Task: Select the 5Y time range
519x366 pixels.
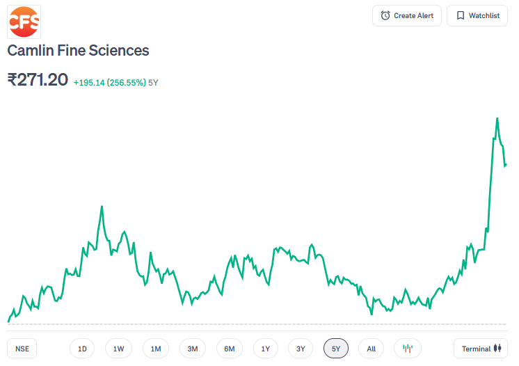Action: pos(335,349)
